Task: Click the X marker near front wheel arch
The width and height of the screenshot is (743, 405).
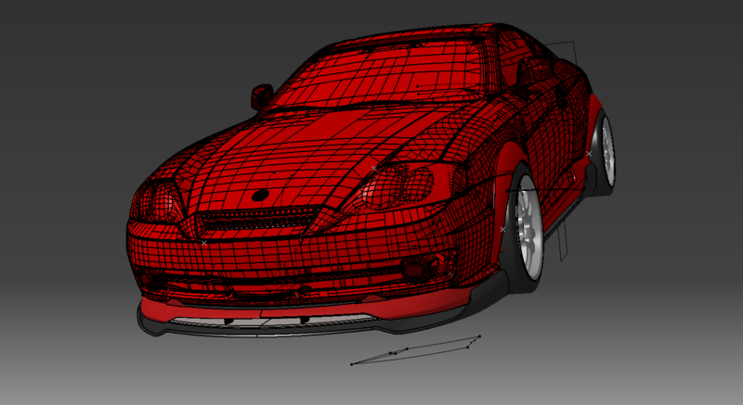Action: (502, 229)
